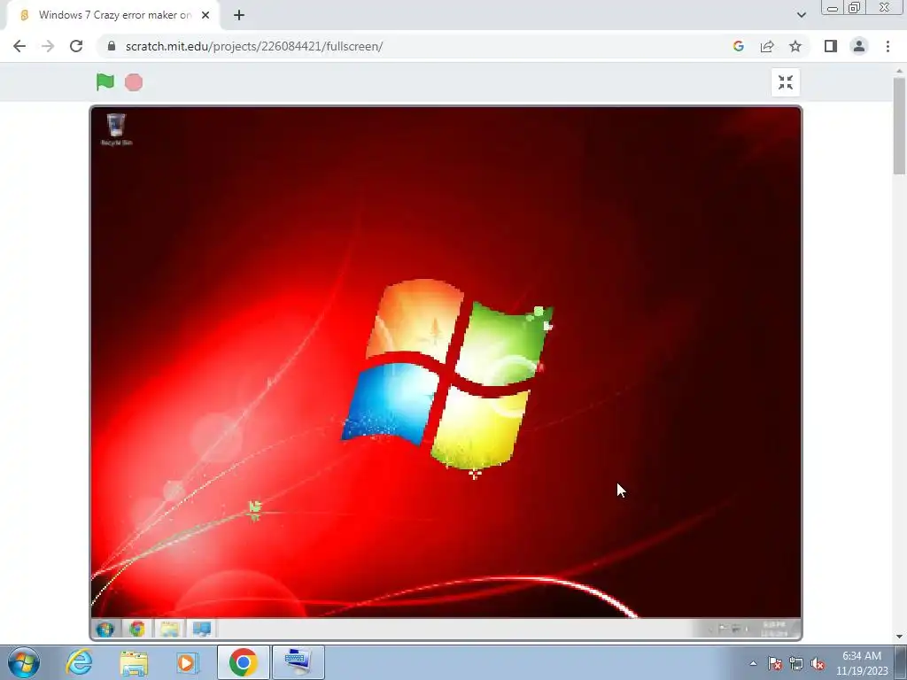Launch Internet Explorer from the taskbar
The image size is (907, 680).
pyautogui.click(x=79, y=662)
